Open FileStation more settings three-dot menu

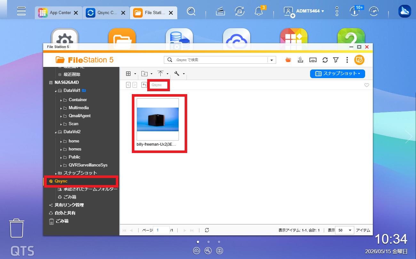[347, 60]
